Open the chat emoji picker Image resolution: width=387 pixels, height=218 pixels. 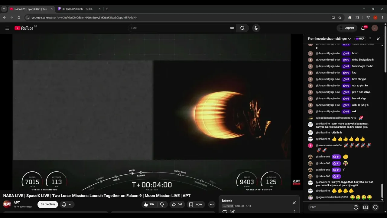pos(356,207)
